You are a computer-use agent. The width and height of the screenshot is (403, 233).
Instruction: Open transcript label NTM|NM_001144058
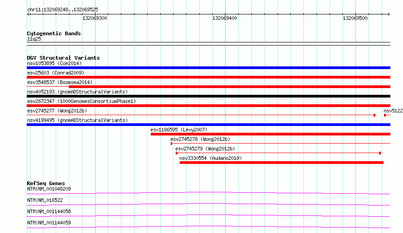pos(49,211)
